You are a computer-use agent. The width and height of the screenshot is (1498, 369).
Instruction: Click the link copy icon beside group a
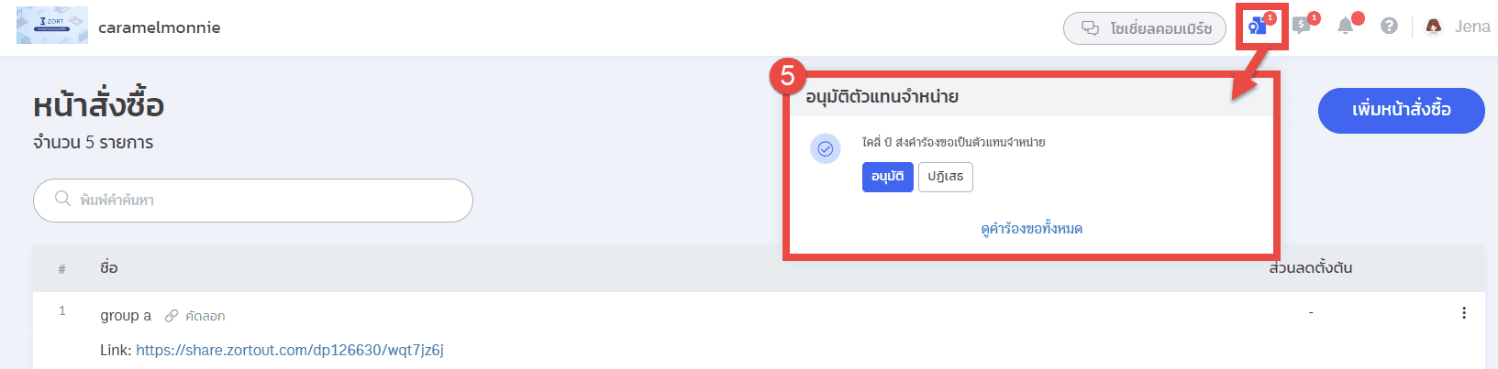(171, 316)
